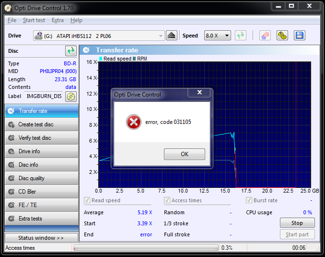325x257 pixels.
Task: Click the save floppy disk icon
Action: click(x=299, y=36)
